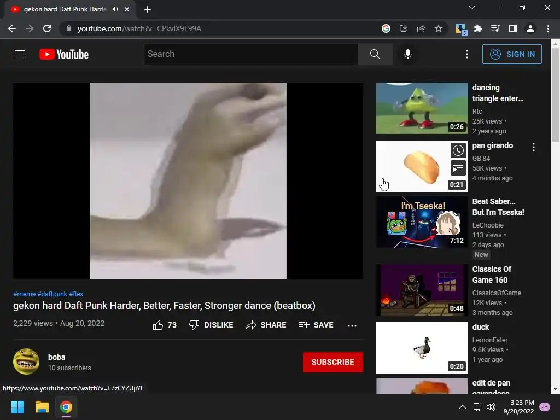Open the Windows Start menu

click(17, 407)
